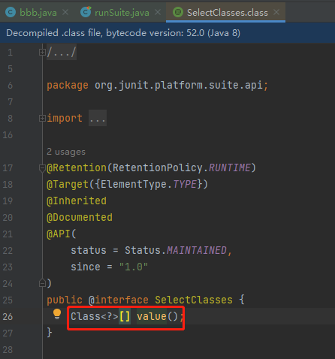Image resolution: width=335 pixels, height=359 pixels.
Task: Click the closing brace on line 27
Action: 50,333
